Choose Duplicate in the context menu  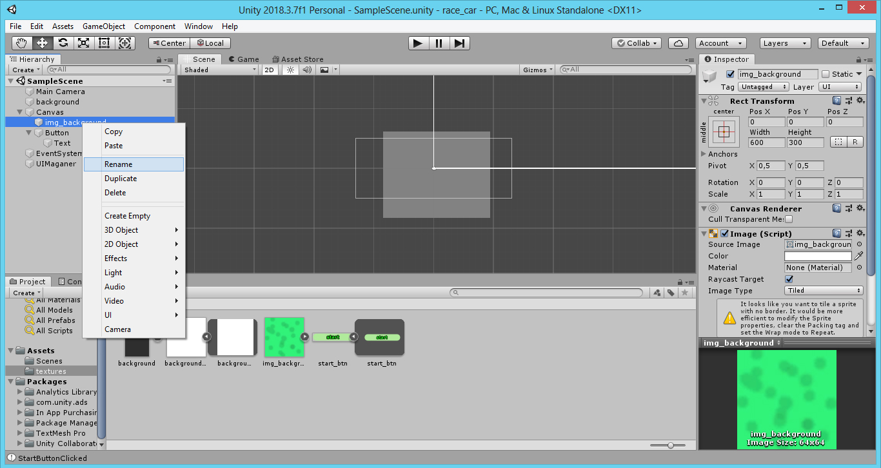pos(134,179)
